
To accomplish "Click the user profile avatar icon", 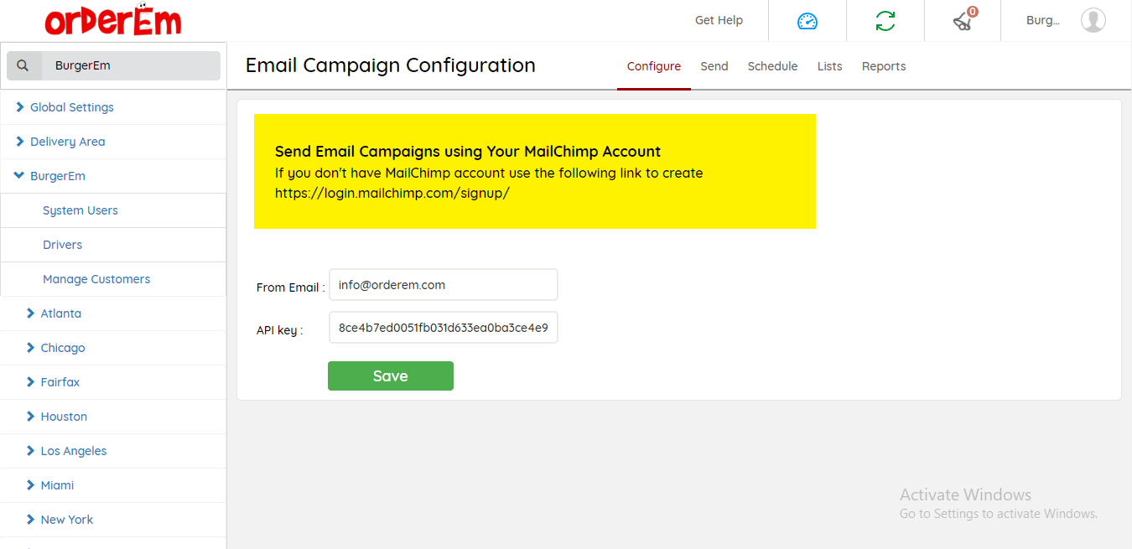I will coord(1093,20).
